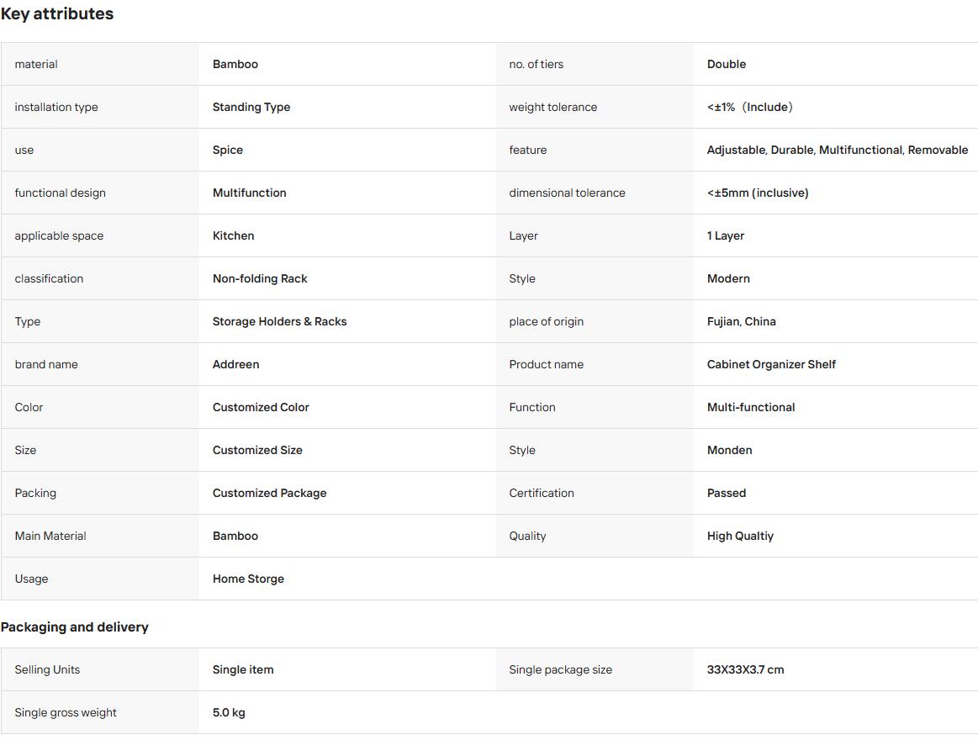Click the weight tolerance value text
This screenshot has height=756, width=978.
click(x=750, y=108)
